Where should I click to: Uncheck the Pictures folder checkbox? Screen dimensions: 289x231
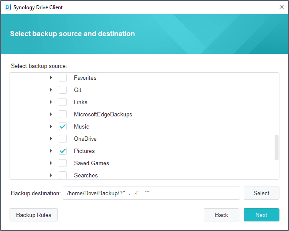pyautogui.click(x=63, y=151)
